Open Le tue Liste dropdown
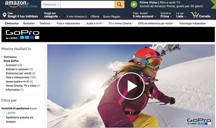This screenshot has width=216, height=128. pos(181,15)
